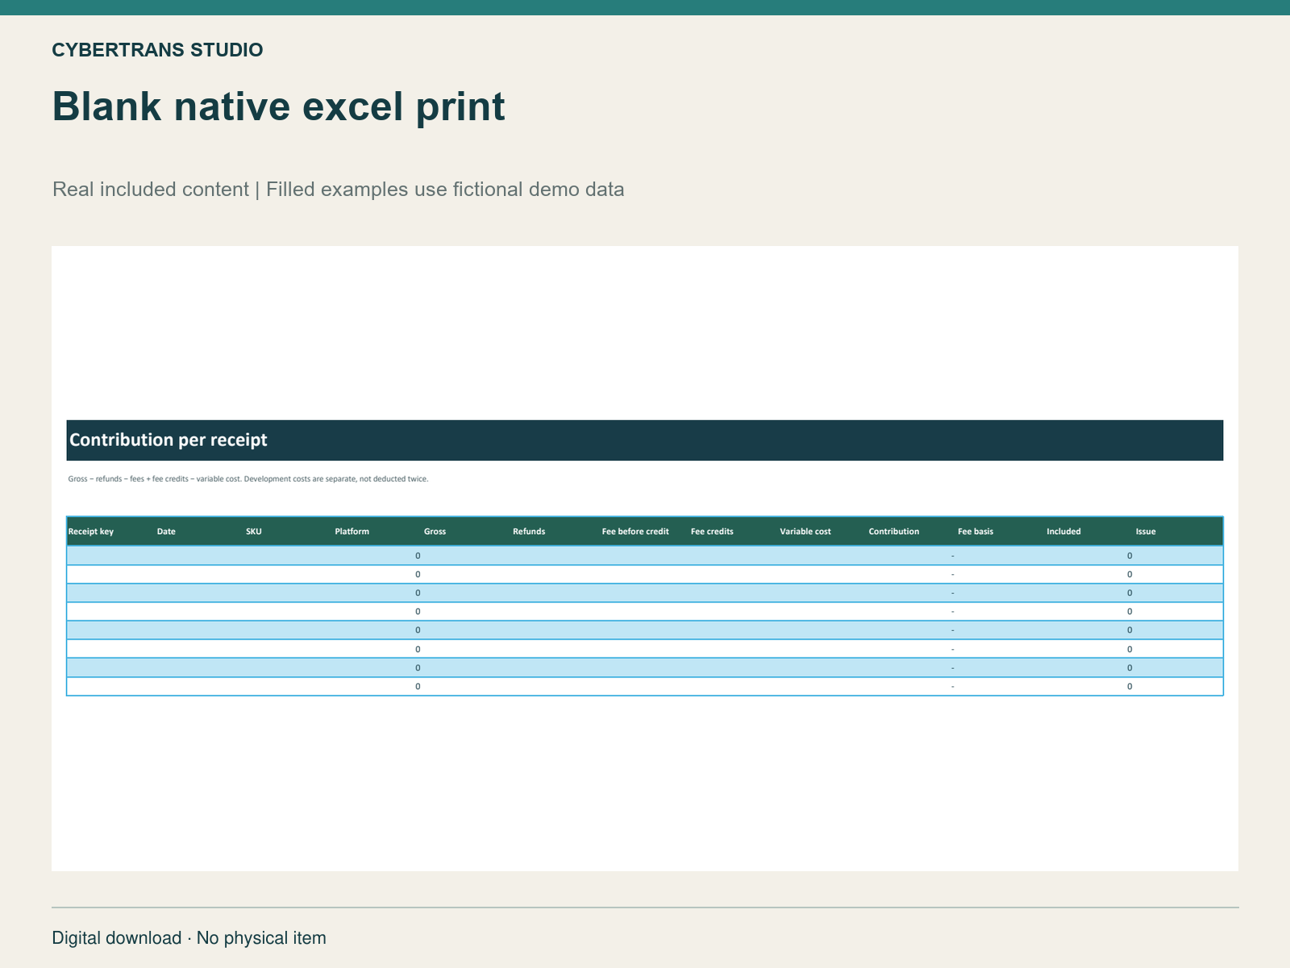Image resolution: width=1290 pixels, height=968 pixels.
Task: Select the 'Included' column header
Action: point(1064,532)
